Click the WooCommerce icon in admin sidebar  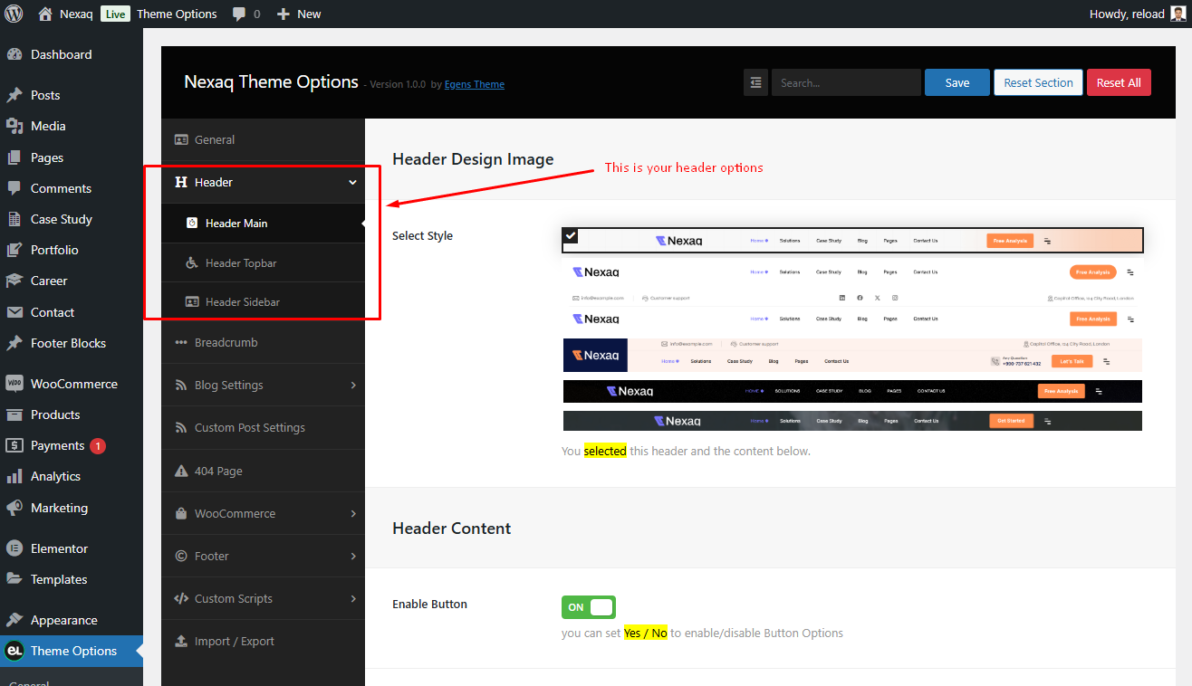[14, 384]
